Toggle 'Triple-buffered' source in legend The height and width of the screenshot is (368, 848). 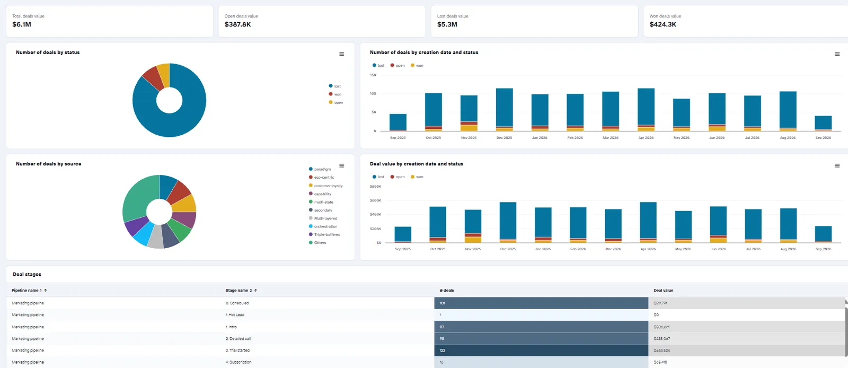[324, 234]
